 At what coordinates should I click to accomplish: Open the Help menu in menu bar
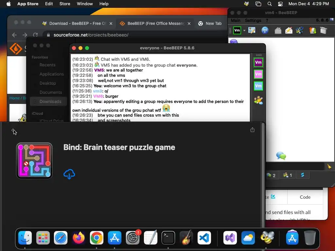(x=104, y=4)
